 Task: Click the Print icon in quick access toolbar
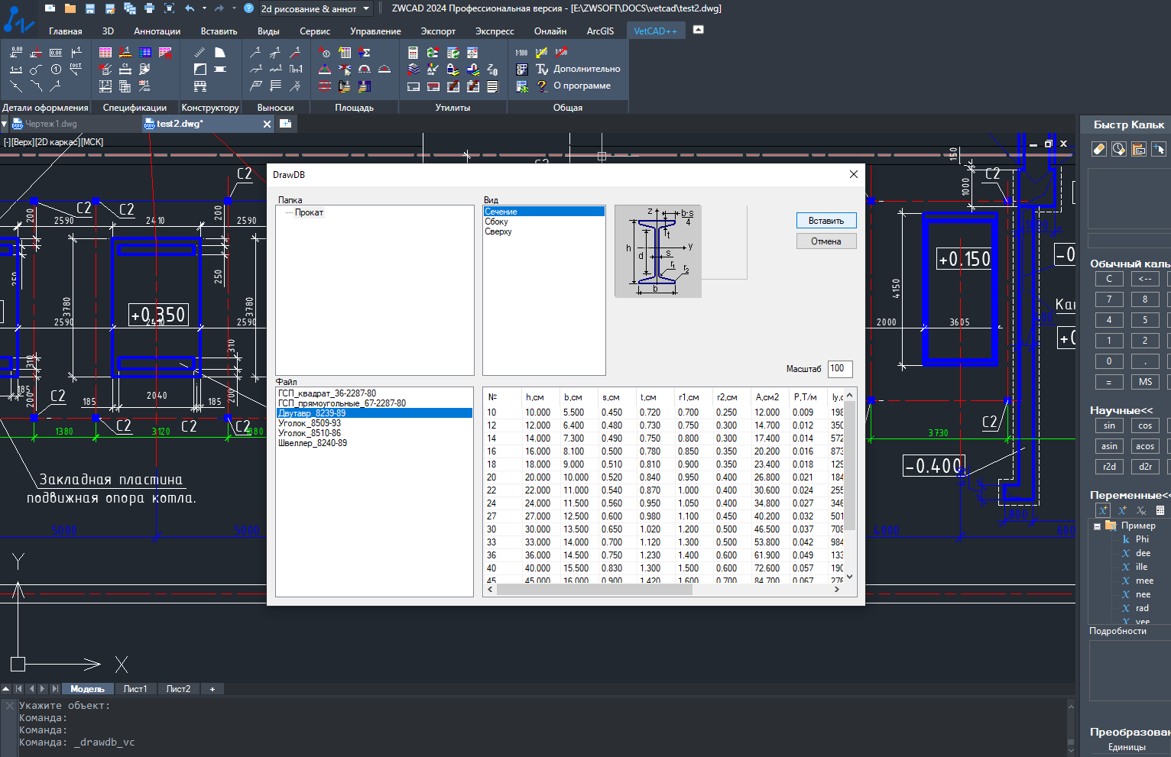(x=149, y=8)
